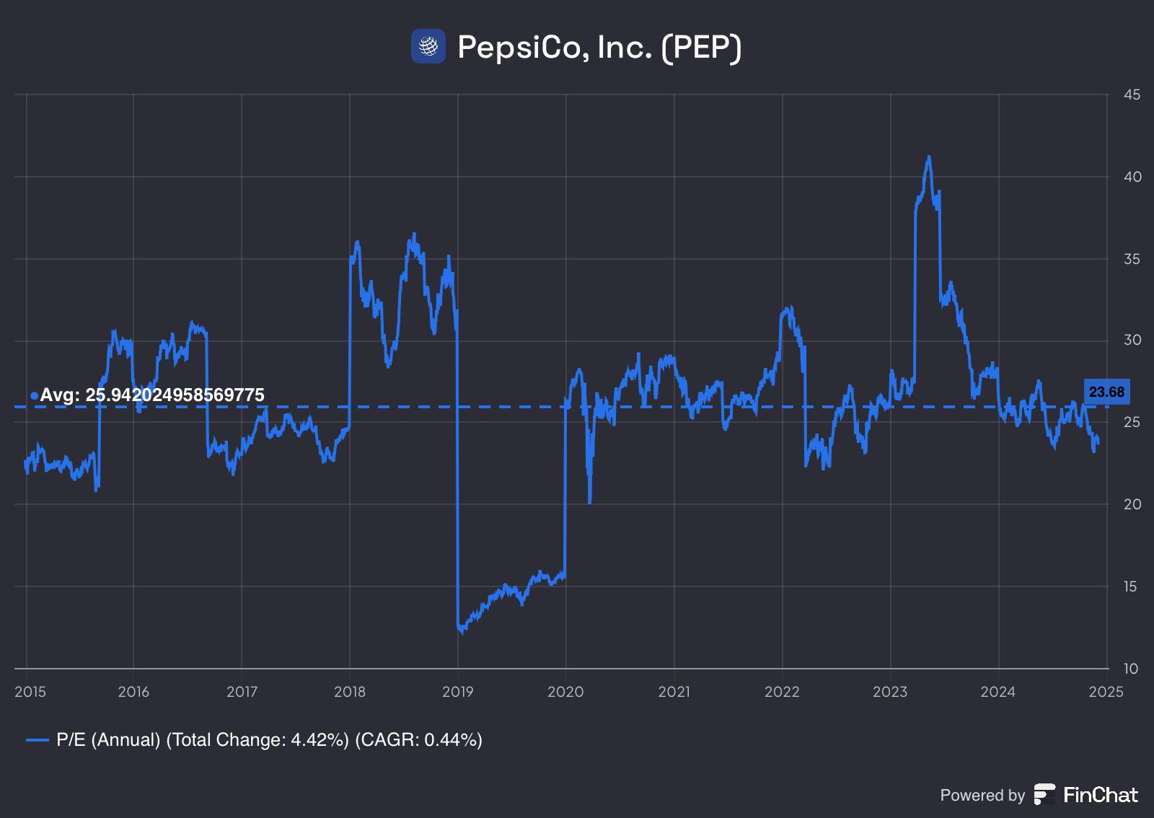Open the FinChat link text
Viewport: 1154px width, 818px height.
click(x=1100, y=795)
